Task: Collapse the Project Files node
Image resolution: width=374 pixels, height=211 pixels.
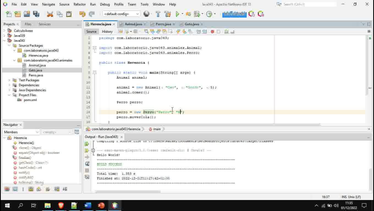Action: (x=9, y=95)
